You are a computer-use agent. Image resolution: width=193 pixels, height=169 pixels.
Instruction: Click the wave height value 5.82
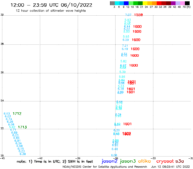pos(123,61)
